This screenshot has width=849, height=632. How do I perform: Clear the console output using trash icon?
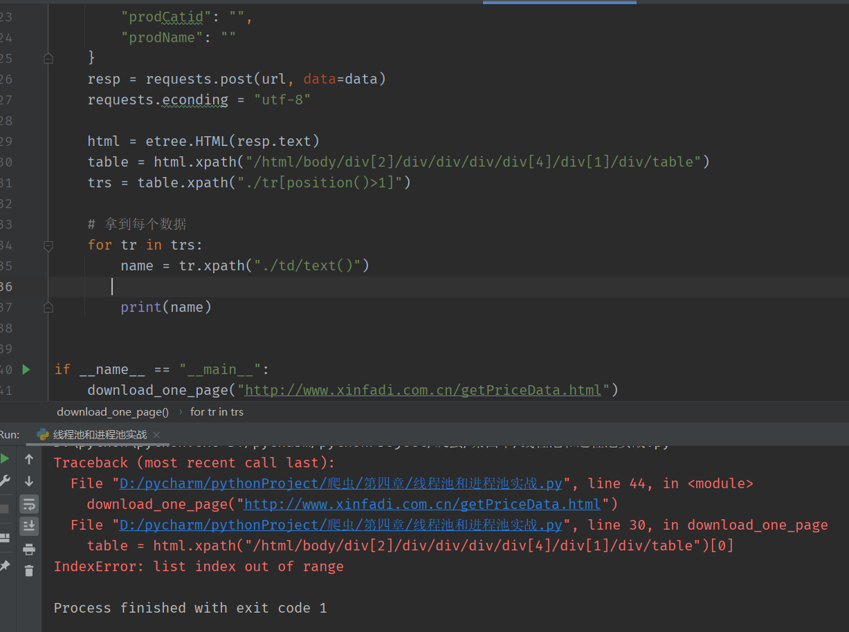tap(29, 570)
